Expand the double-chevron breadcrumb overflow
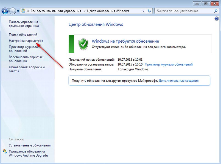Image resolution: width=221 pixels, height=164 pixels. pyautogui.click(x=28, y=11)
